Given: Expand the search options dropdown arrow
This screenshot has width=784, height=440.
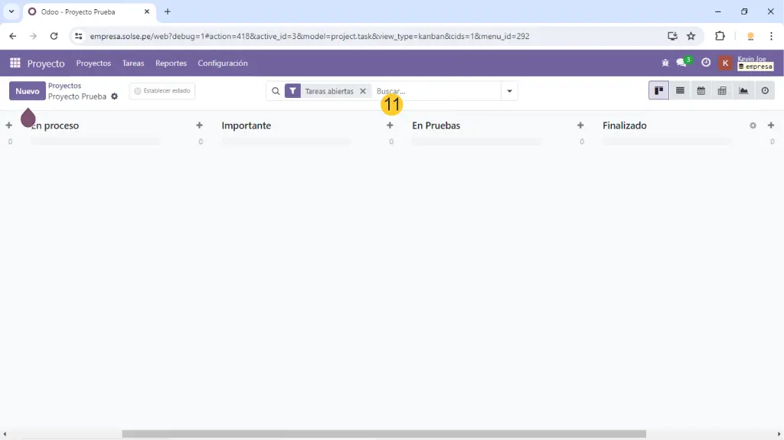Looking at the screenshot, I should coord(509,91).
